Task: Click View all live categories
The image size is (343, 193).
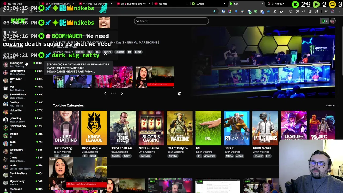Action: (330, 105)
